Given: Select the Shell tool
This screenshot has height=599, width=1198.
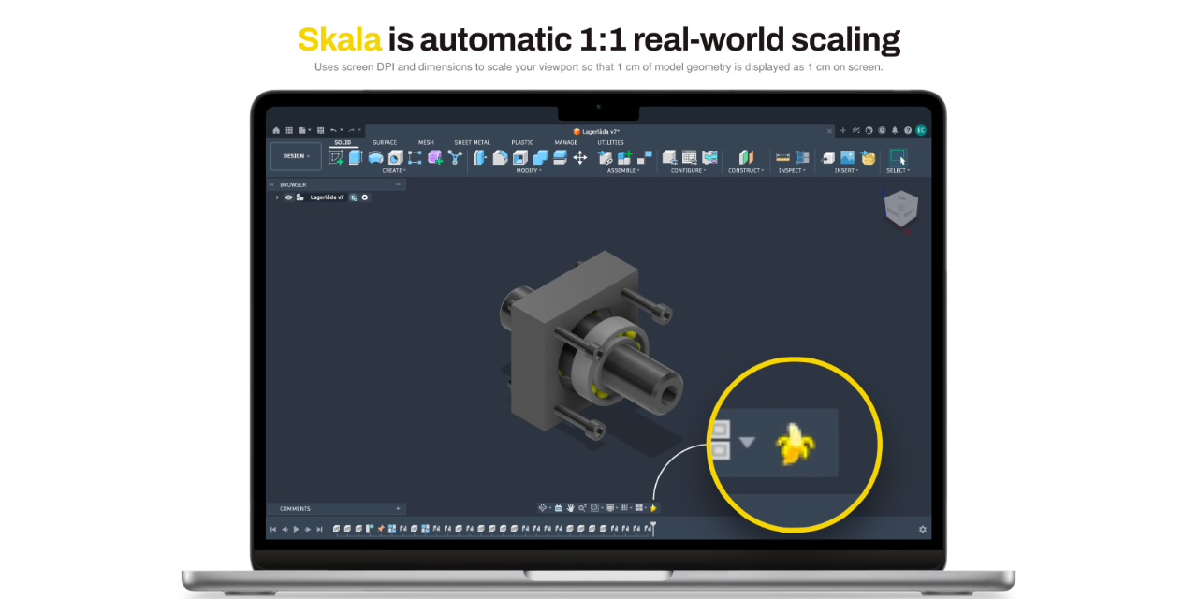Looking at the screenshot, I should click(520, 157).
